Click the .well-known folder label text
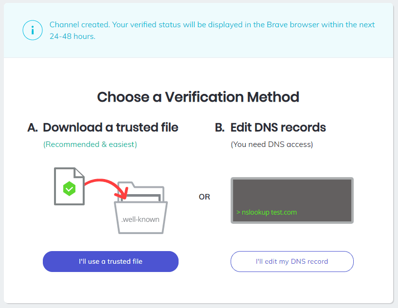398x308 pixels. click(140, 219)
